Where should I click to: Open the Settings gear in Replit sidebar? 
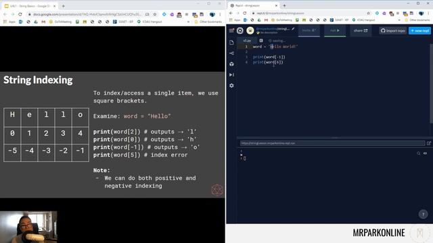tap(231, 86)
